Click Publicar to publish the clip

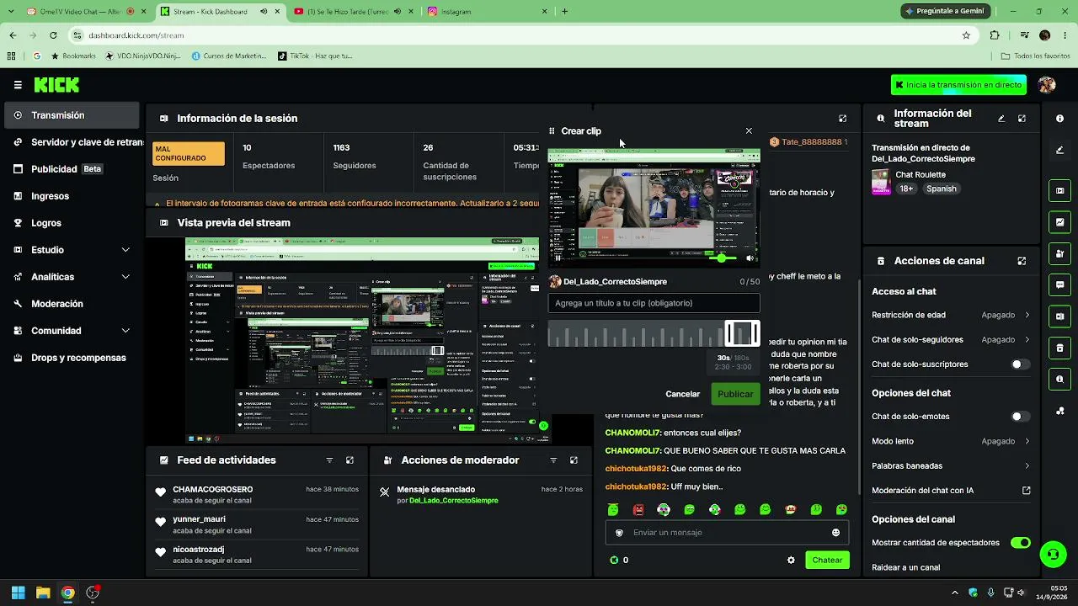pos(735,394)
